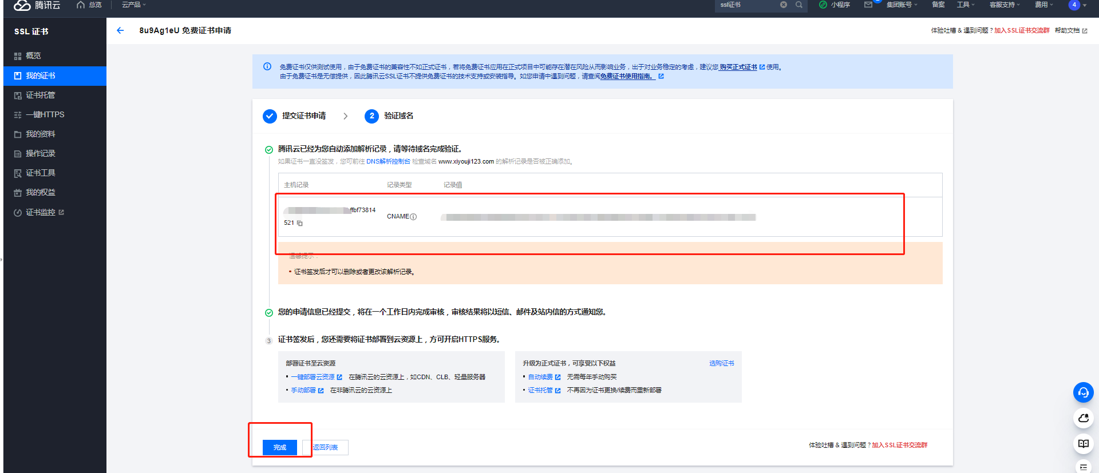Open 一键HTTPS from the sidebar
The width and height of the screenshot is (1099, 473).
click(45, 114)
